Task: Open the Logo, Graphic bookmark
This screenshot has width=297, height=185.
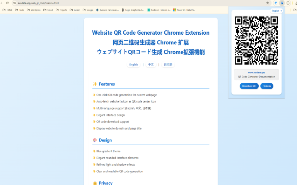Action: click(133, 10)
